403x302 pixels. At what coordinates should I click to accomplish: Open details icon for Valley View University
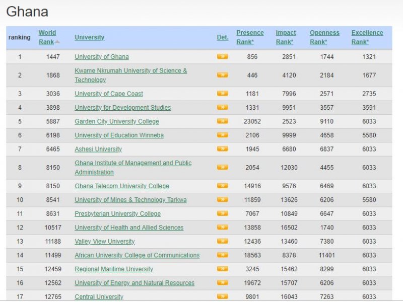click(222, 242)
